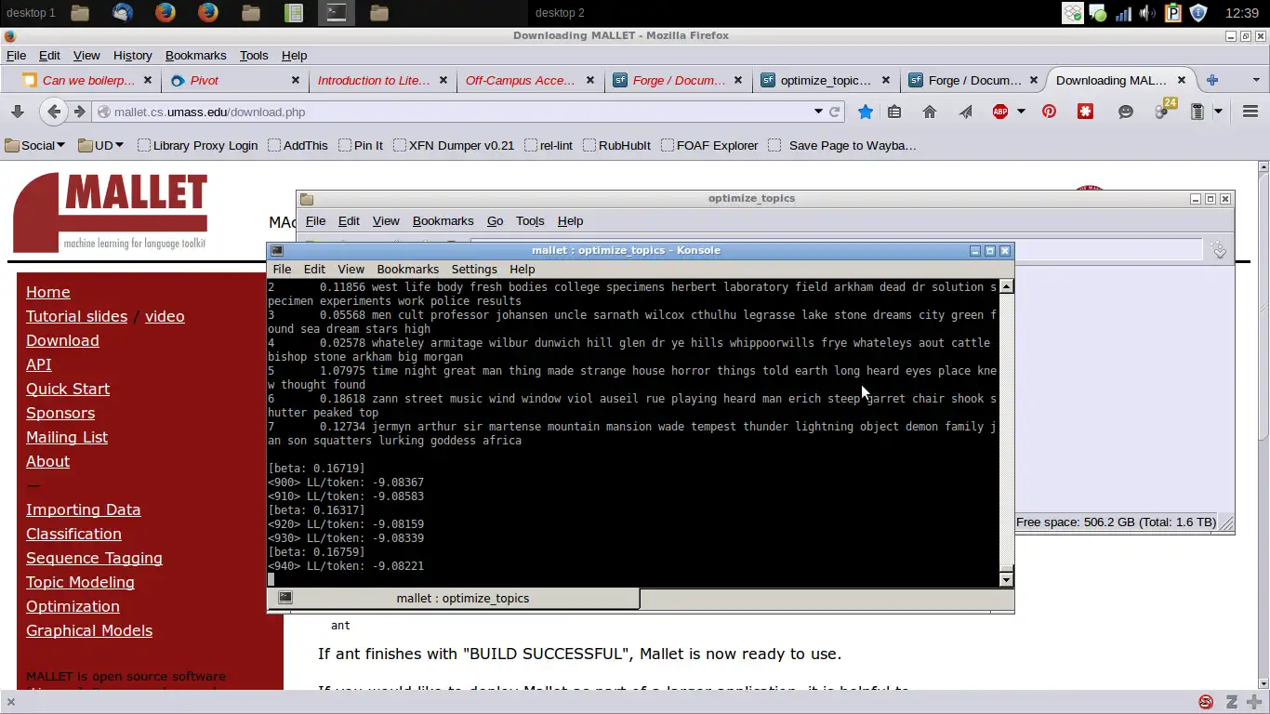Image resolution: width=1270 pixels, height=714 pixels.
Task: Open the volume speaker tray icon
Action: click(x=1148, y=13)
